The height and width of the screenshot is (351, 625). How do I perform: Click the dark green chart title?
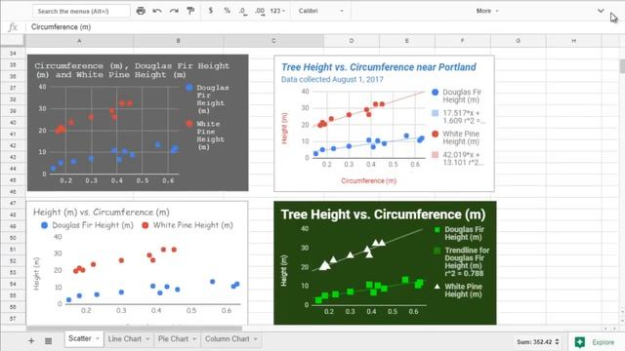383,214
